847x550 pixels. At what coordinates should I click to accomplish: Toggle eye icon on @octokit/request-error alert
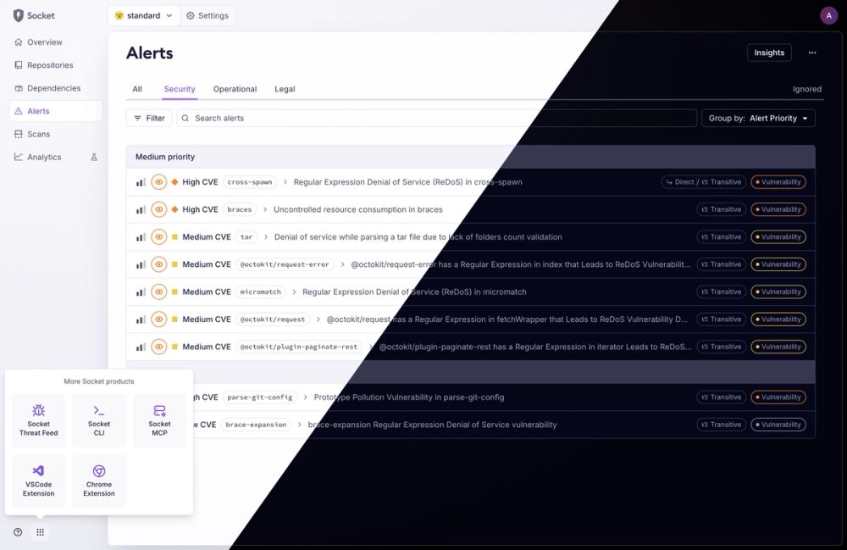(159, 264)
